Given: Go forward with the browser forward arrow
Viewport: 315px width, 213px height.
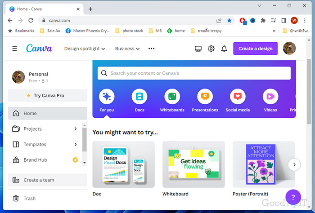Looking at the screenshot, I should click(21, 21).
